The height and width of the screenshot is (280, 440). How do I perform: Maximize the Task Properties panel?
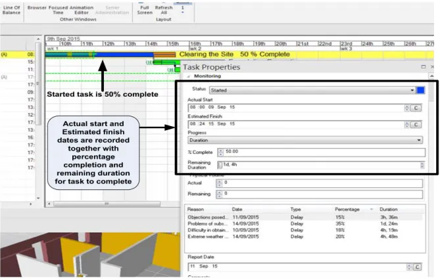pyautogui.click(x=424, y=67)
